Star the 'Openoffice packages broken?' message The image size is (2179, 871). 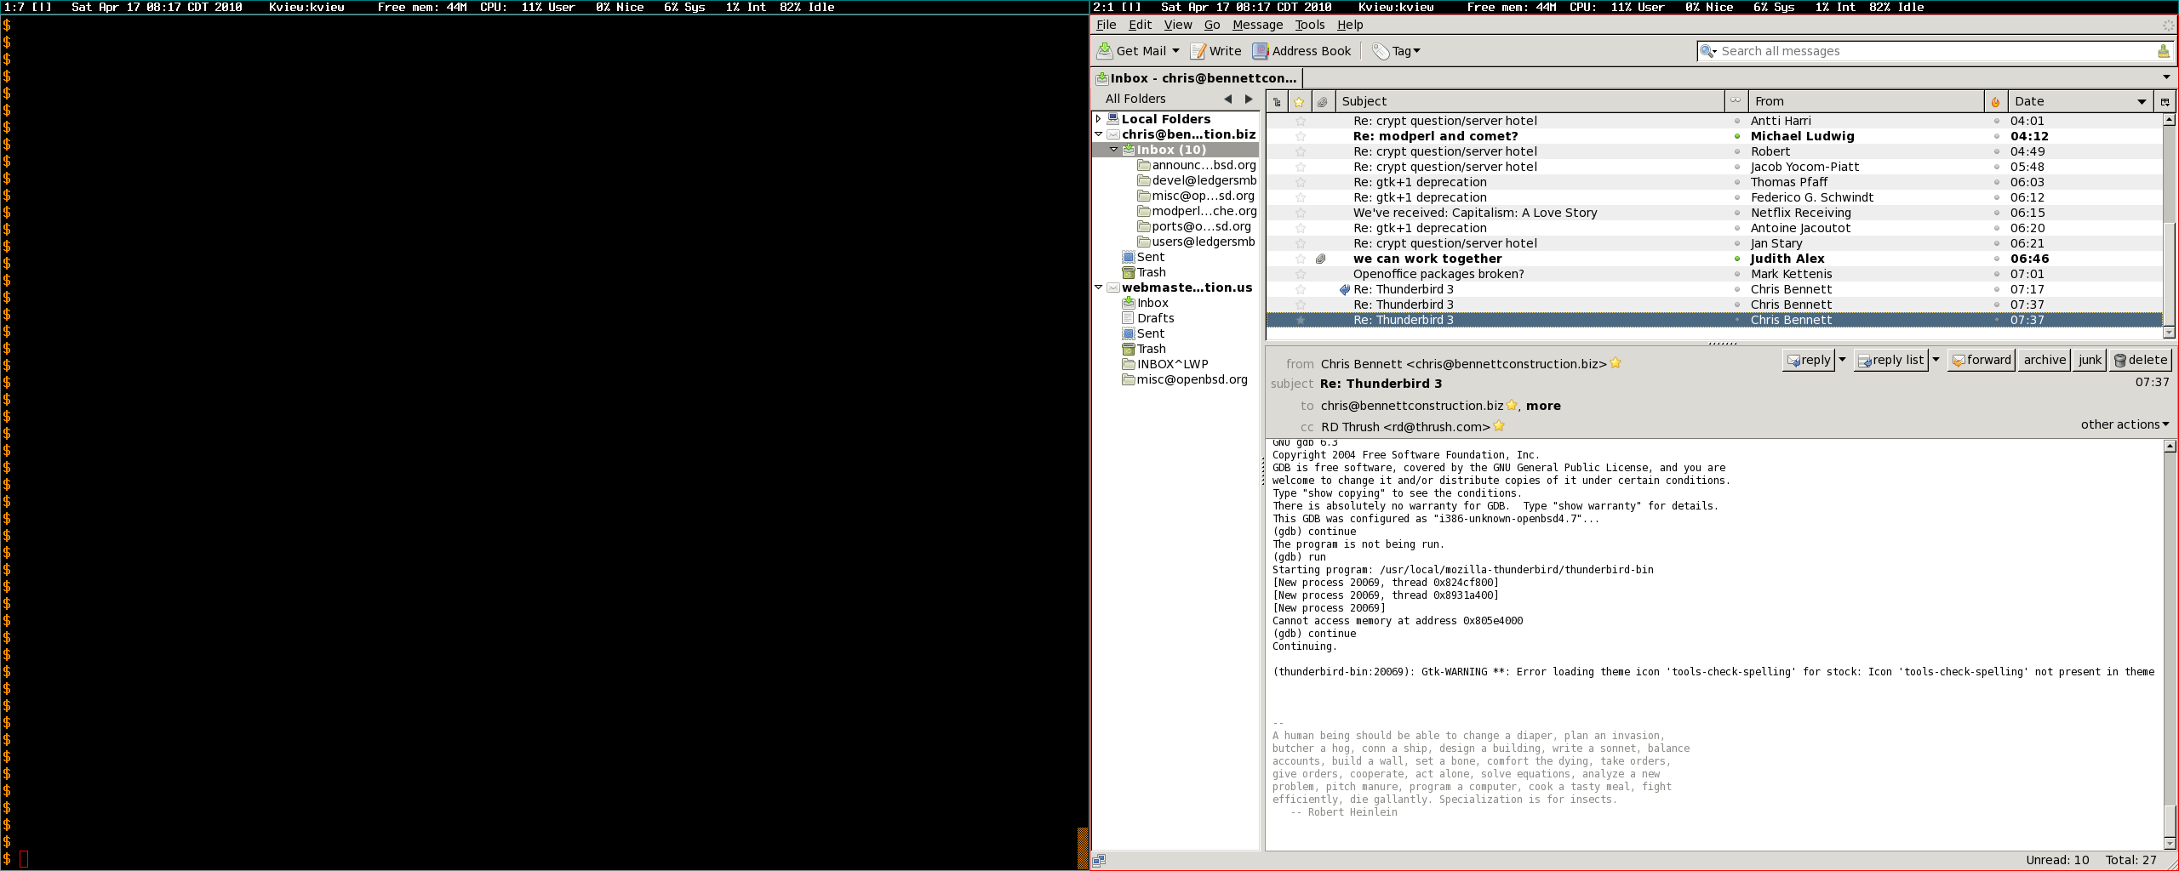click(x=1300, y=274)
